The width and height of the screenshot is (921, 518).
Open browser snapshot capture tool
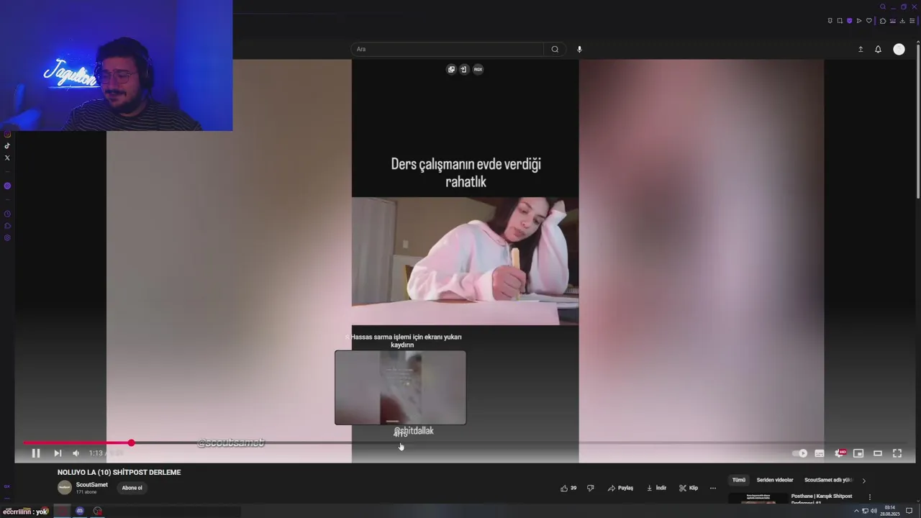click(x=840, y=21)
